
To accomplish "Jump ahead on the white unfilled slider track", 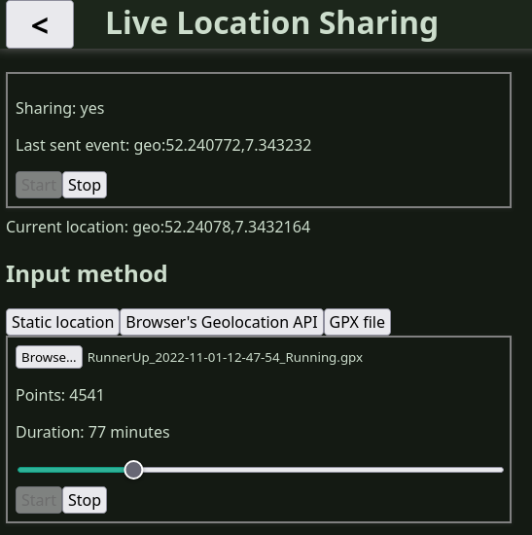I will (x=323, y=470).
